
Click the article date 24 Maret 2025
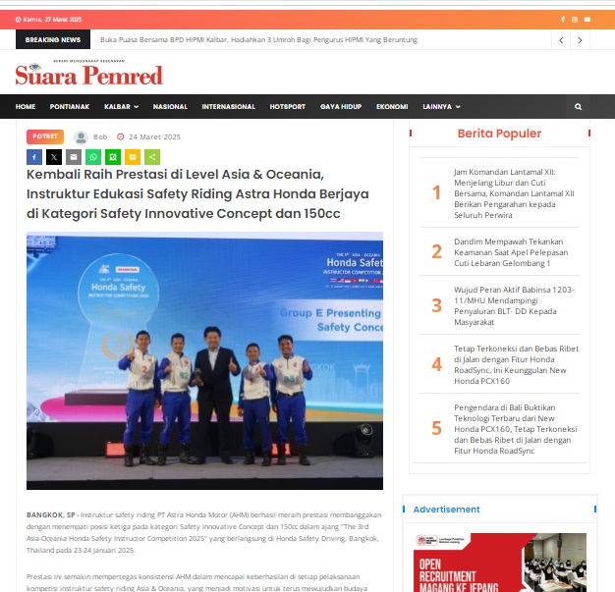pos(154,136)
